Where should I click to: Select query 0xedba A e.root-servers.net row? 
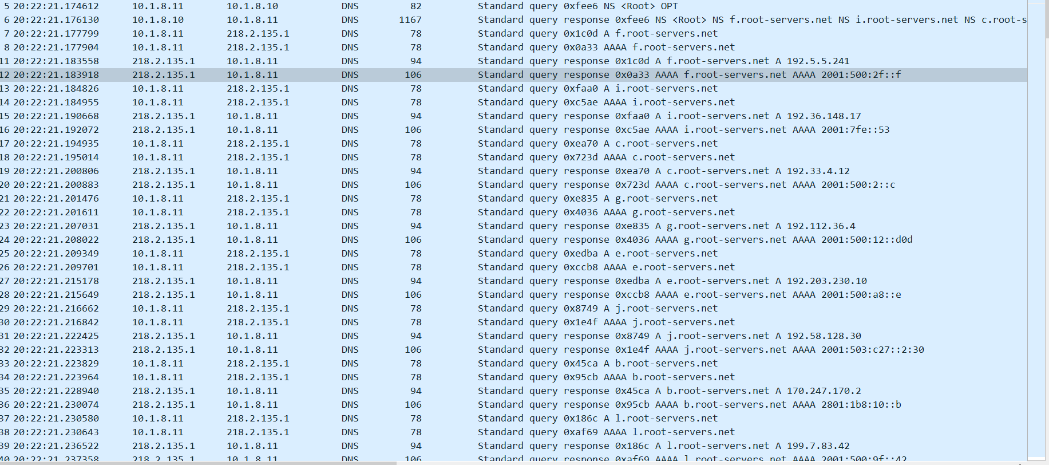click(x=513, y=254)
